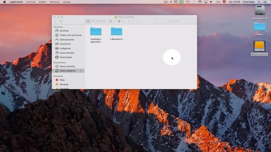Select the catalogos lightroom folder
271x152 pixels.
coord(96,35)
